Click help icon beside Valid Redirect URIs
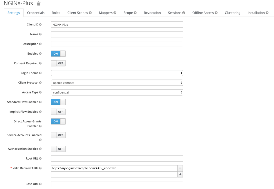This screenshot has width=274, height=189. click(x=40, y=168)
